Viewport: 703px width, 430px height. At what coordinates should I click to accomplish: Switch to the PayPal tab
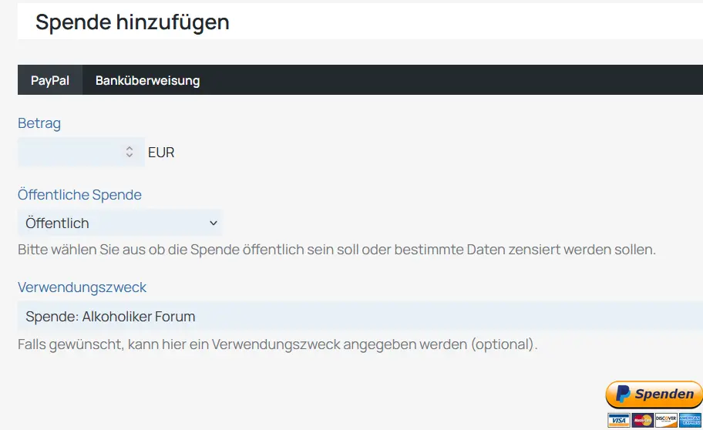(50, 80)
